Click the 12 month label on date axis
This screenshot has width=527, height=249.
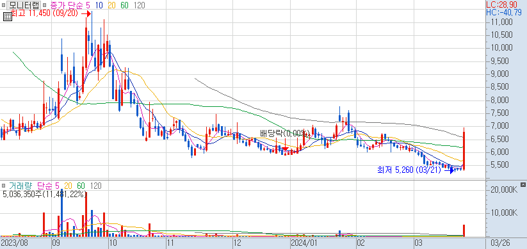click(x=238, y=243)
